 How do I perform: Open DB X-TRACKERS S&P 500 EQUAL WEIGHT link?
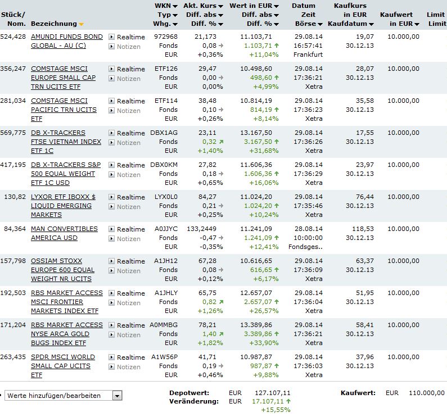[x=66, y=174]
